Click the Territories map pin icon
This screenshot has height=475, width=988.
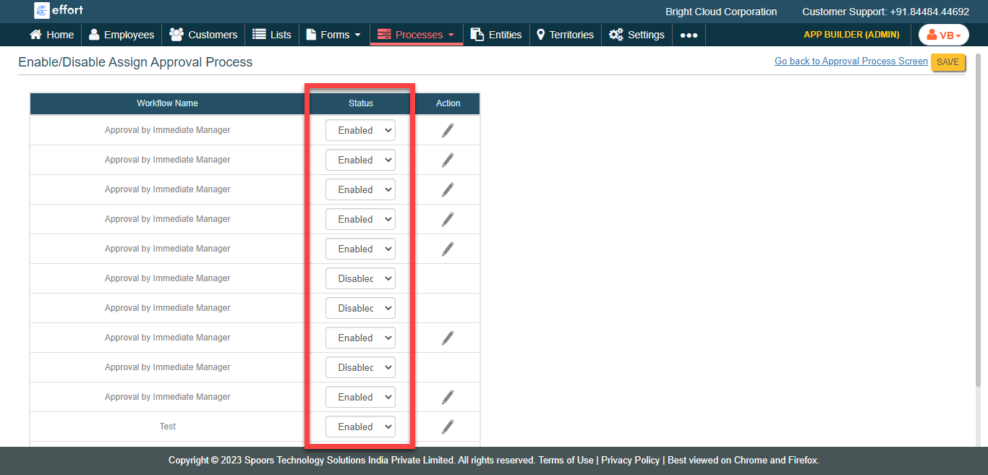point(540,35)
